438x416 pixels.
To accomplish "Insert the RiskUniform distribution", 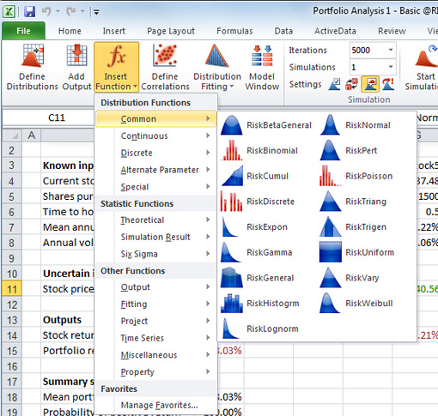I will (x=357, y=252).
